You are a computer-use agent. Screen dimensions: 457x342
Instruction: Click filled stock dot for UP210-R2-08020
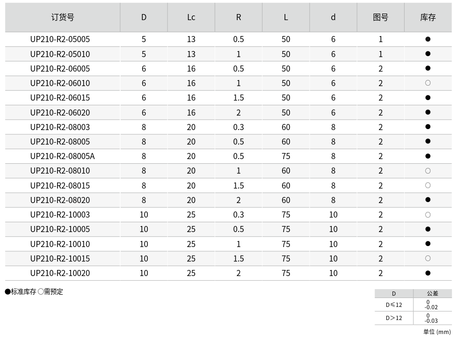click(428, 200)
